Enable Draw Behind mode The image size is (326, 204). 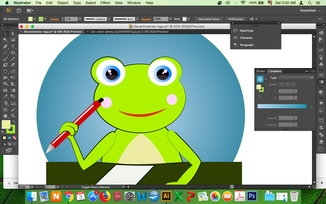point(9,144)
